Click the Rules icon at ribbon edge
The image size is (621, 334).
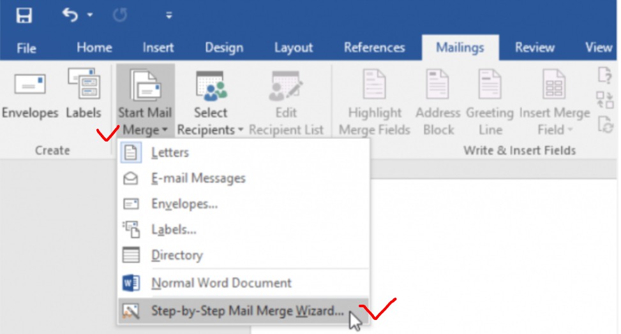[605, 75]
